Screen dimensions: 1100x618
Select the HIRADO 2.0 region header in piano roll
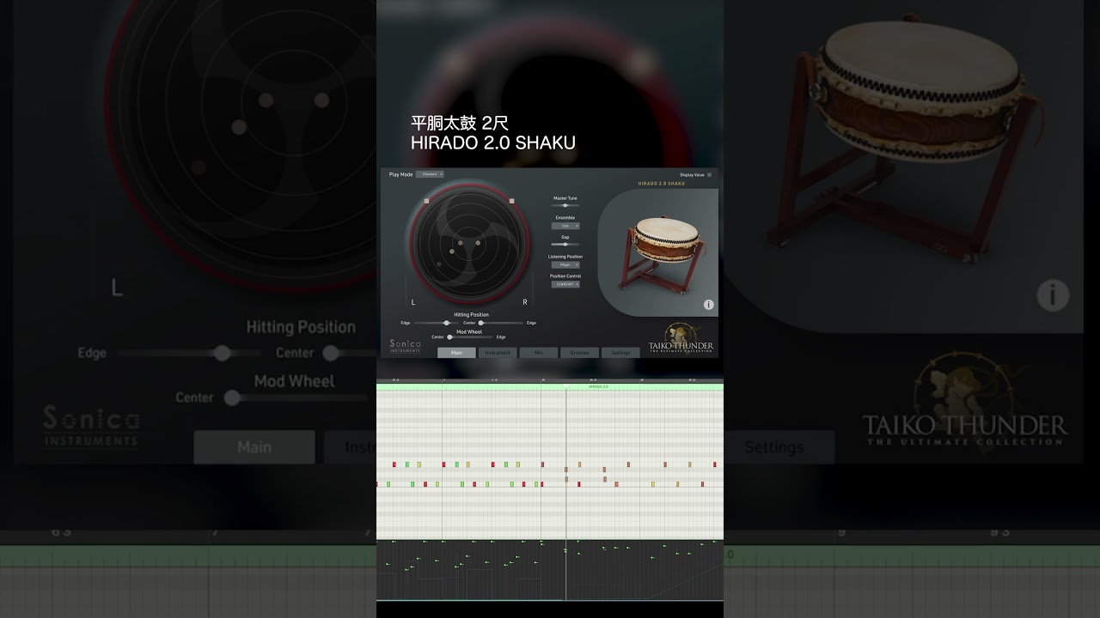tap(550, 387)
